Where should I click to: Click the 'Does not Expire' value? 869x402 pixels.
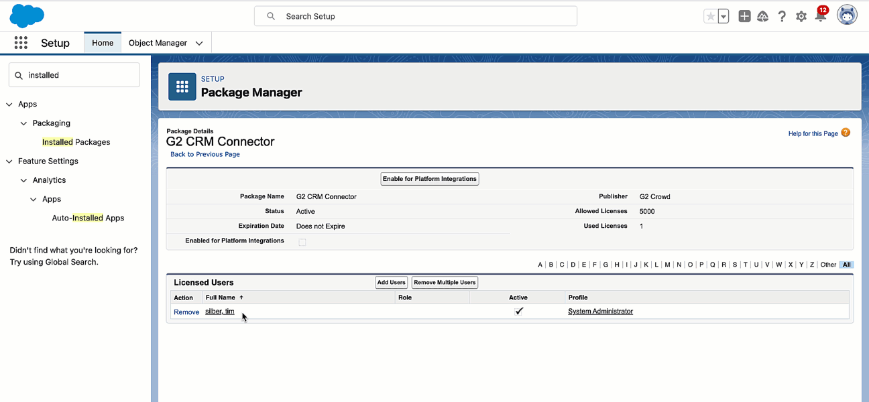coord(321,226)
